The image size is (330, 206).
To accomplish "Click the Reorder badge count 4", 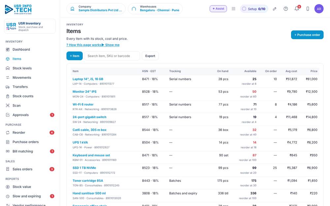I will (52, 132).
